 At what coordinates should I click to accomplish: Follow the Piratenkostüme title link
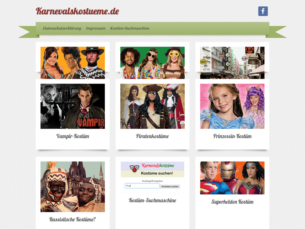(152, 136)
